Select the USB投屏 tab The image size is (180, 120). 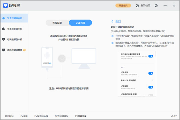click(80, 23)
